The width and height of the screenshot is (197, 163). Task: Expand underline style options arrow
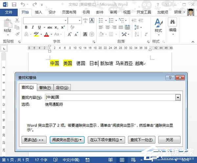click(44, 27)
